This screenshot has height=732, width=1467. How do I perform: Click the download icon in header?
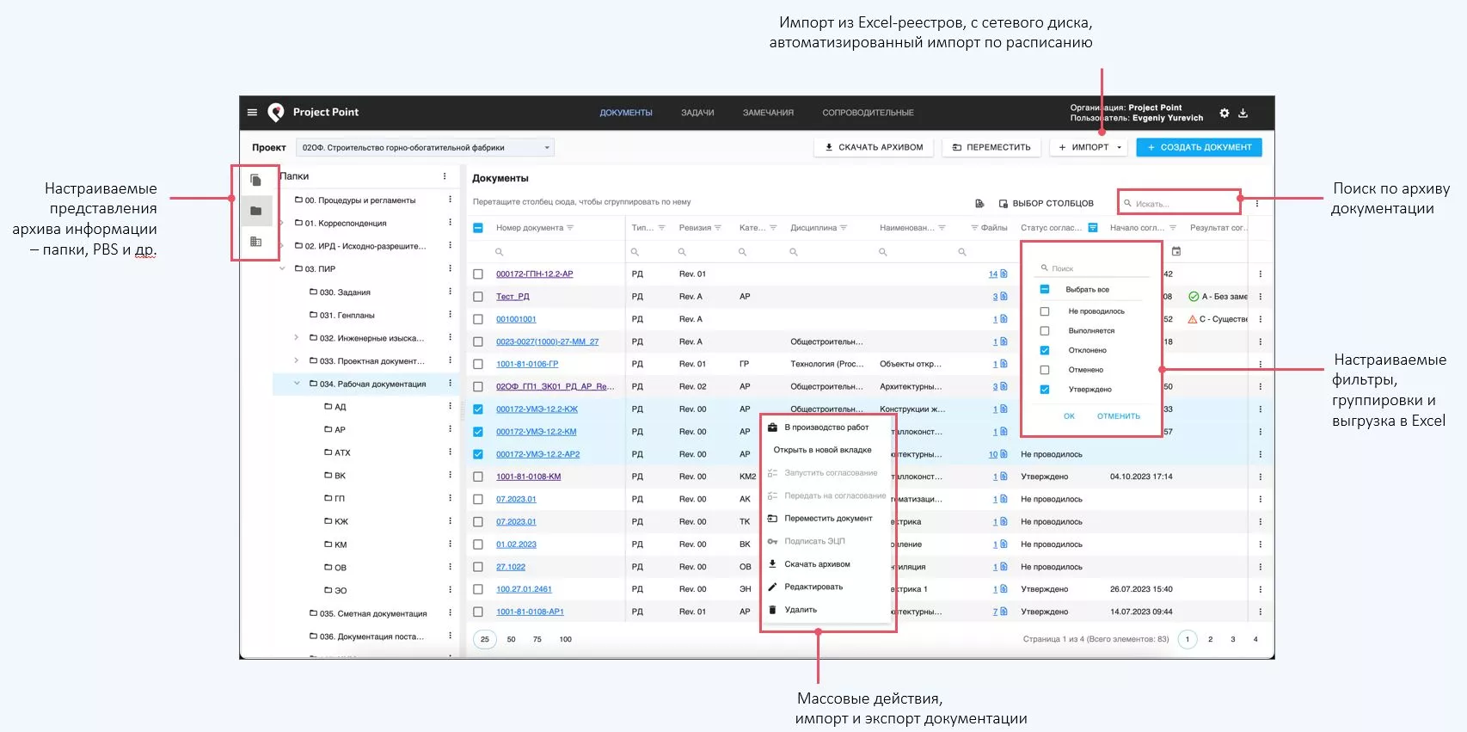(x=1243, y=114)
